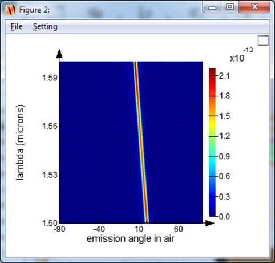The image size is (275, 263).
Task: Minimize the Figure 2 window
Action: pyautogui.click(x=212, y=7)
